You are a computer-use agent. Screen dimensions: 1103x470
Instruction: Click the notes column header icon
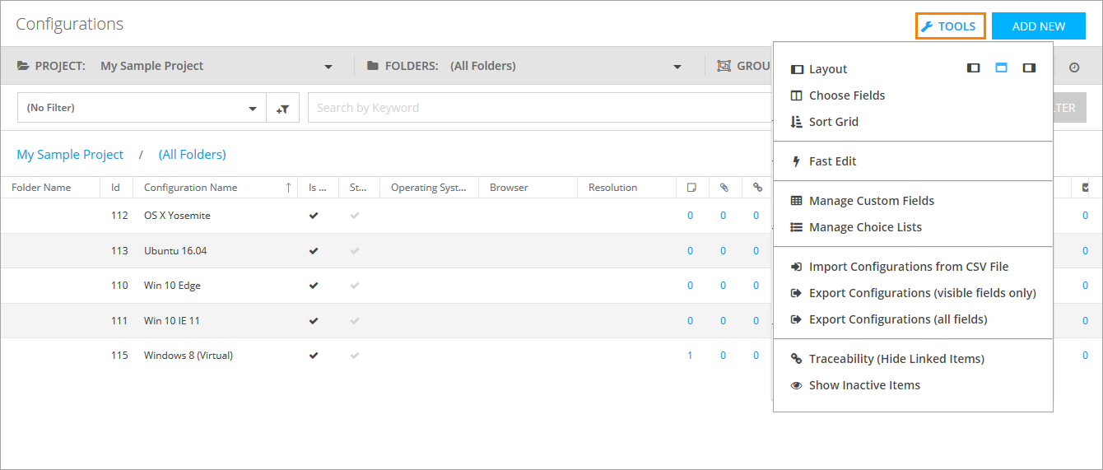[691, 188]
